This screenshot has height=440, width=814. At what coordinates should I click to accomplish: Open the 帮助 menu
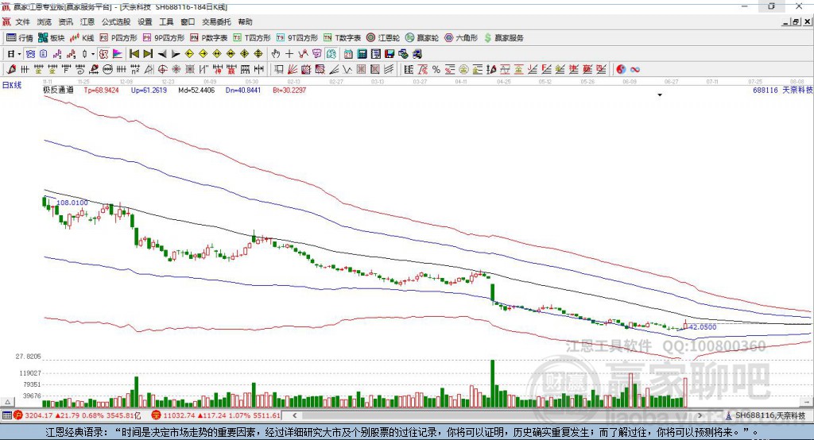245,21
